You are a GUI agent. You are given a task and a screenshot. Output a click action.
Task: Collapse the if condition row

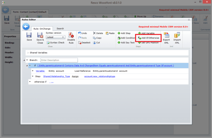point(30,65)
